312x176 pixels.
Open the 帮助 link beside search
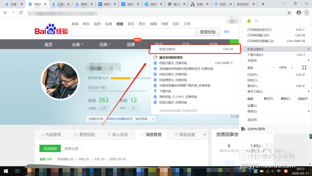[x=227, y=32]
